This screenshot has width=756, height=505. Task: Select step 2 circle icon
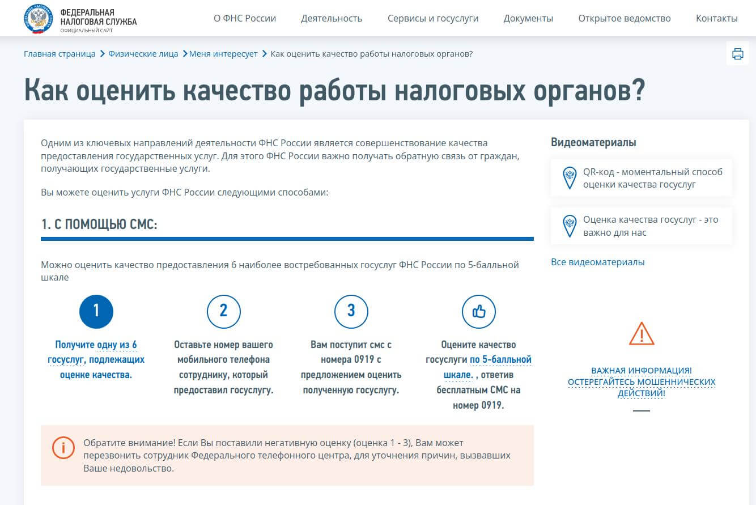point(223,311)
